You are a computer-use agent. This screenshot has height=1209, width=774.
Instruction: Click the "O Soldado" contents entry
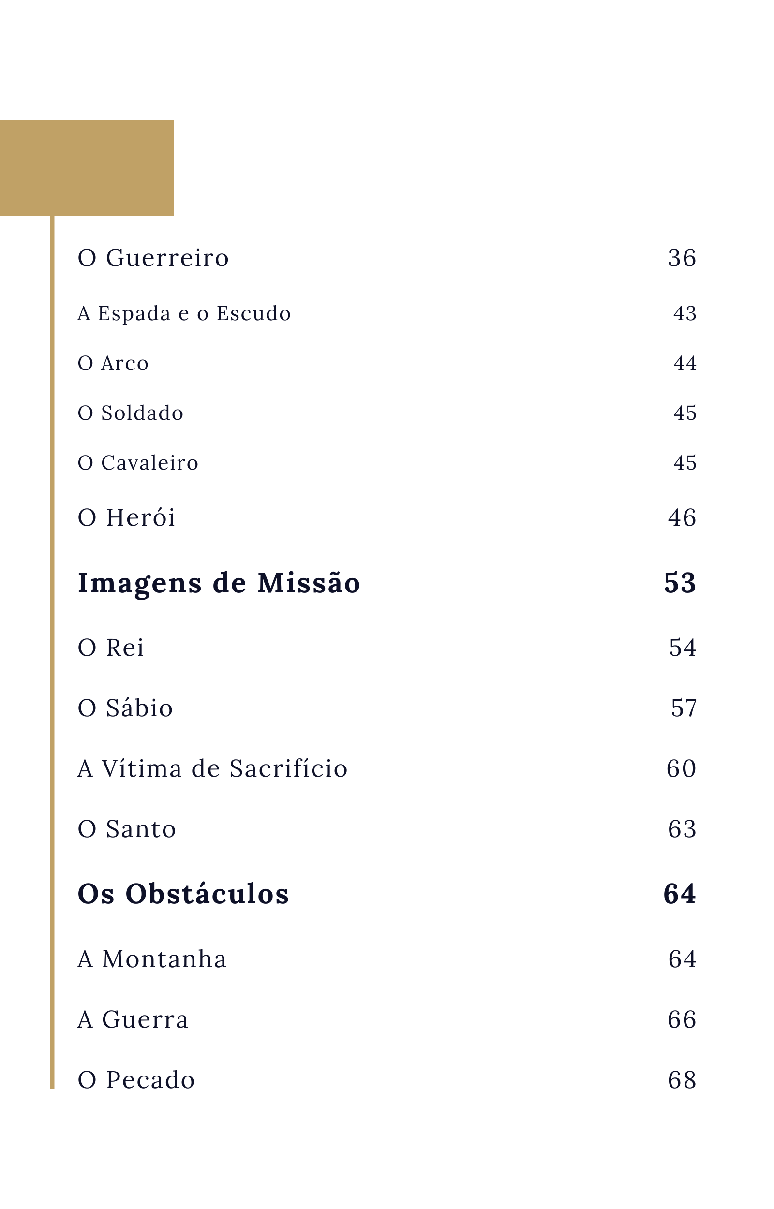coord(130,413)
